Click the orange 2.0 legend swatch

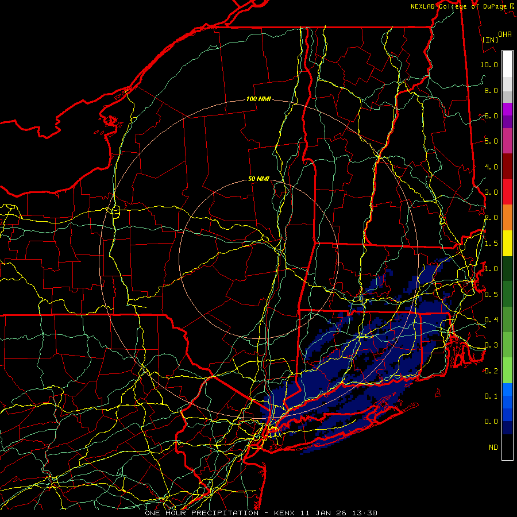pos(507,217)
